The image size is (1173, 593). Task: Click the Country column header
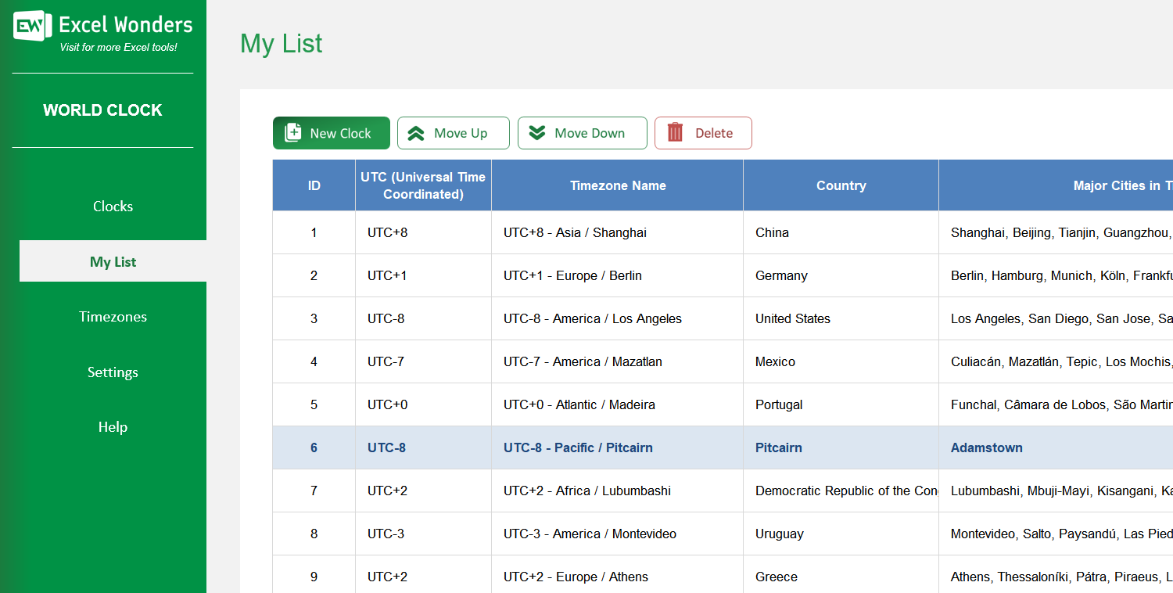(841, 185)
